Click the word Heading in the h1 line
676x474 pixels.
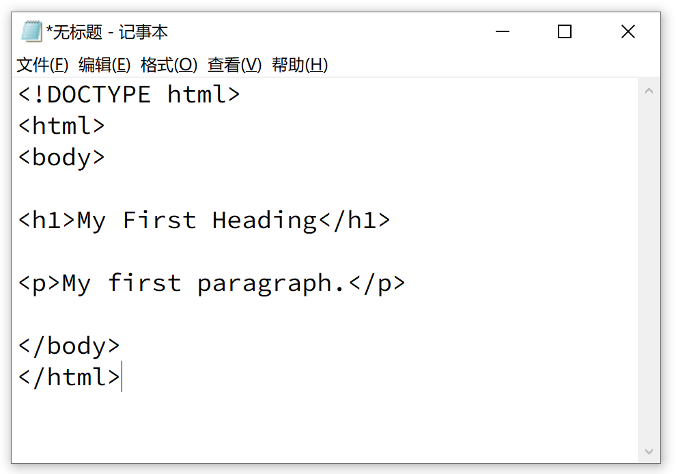pos(264,220)
